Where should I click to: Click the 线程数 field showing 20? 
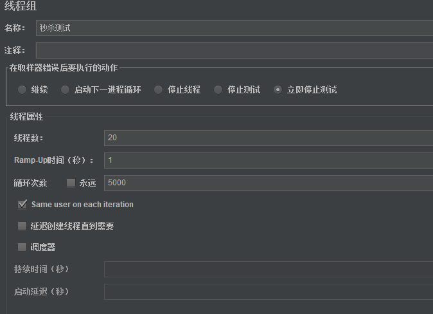pyautogui.click(x=269, y=138)
